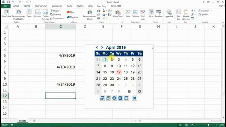This screenshot has height=127, width=226.
Task: Zoom in with the plus button
Action: click(x=216, y=125)
